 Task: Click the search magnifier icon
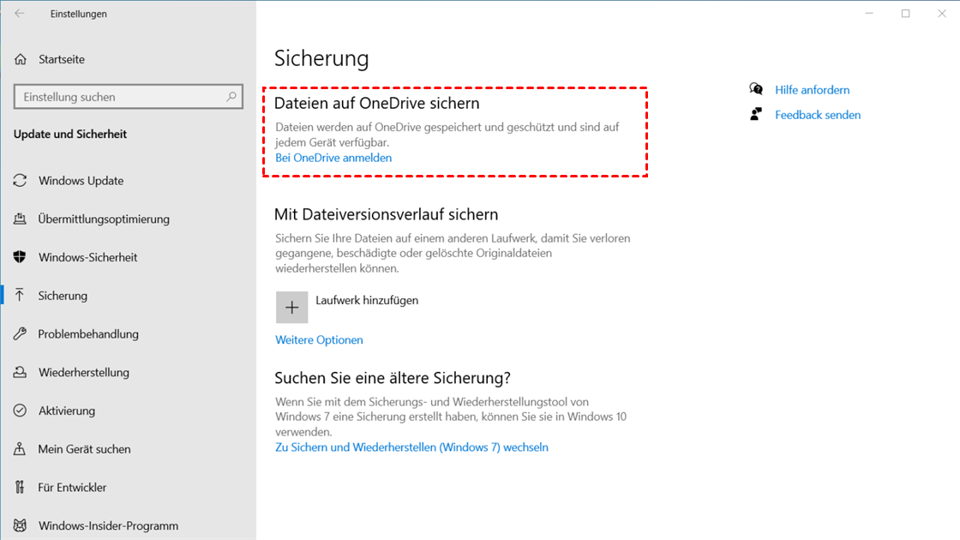point(231,97)
